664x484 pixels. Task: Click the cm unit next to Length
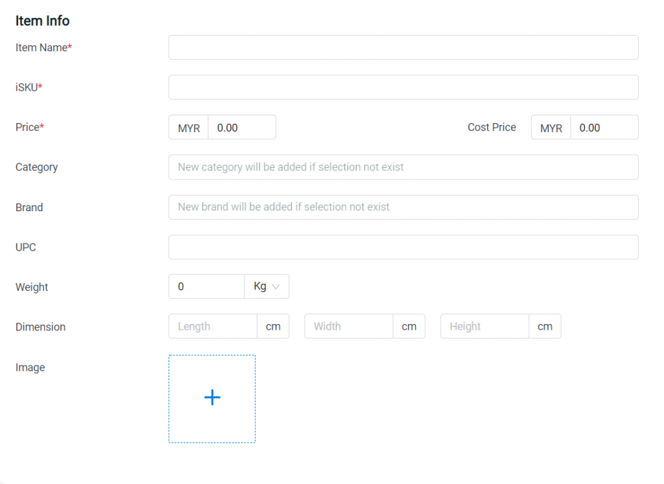coord(272,326)
